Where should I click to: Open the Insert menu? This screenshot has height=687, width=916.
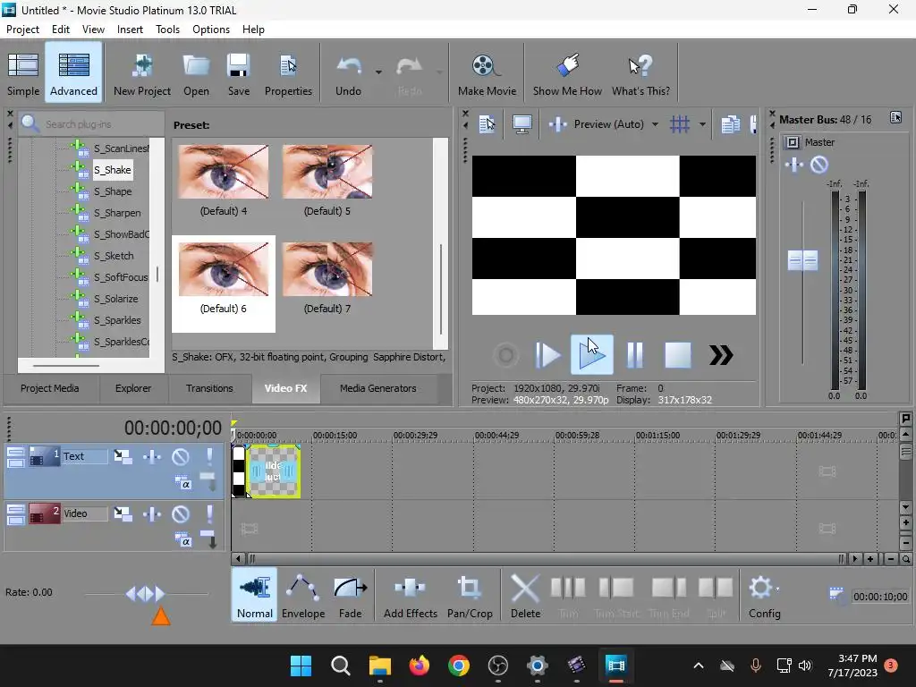130,30
